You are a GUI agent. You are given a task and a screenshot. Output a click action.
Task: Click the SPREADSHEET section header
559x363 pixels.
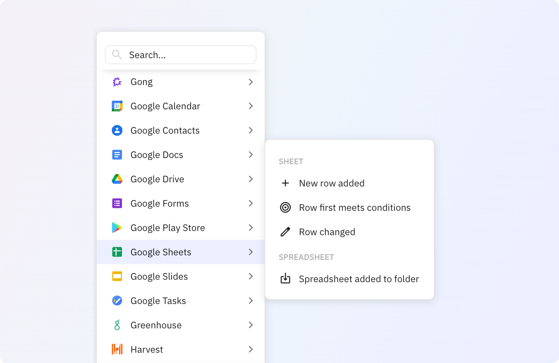306,257
